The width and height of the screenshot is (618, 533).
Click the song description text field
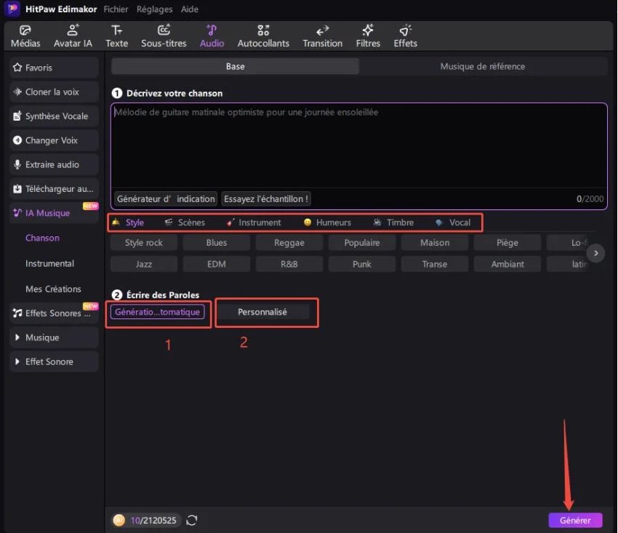(358, 145)
